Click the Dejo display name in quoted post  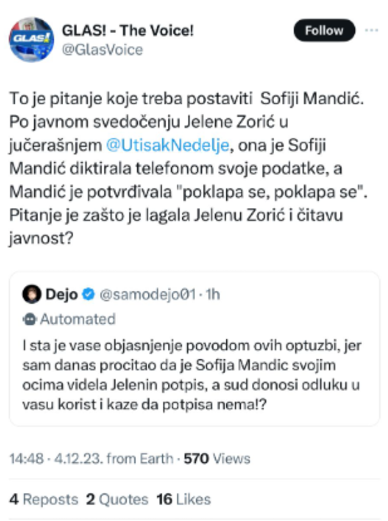[62, 295]
